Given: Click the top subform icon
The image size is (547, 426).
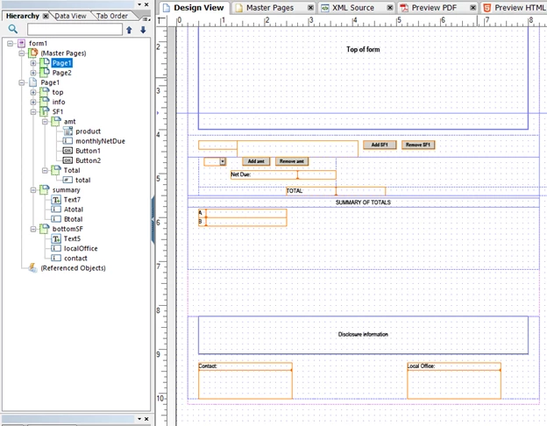Looking at the screenshot, I should pos(45,92).
